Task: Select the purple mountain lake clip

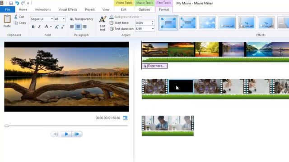Action: coord(233,49)
